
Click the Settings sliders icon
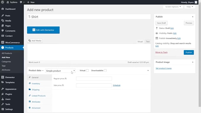click(x=3, y=109)
